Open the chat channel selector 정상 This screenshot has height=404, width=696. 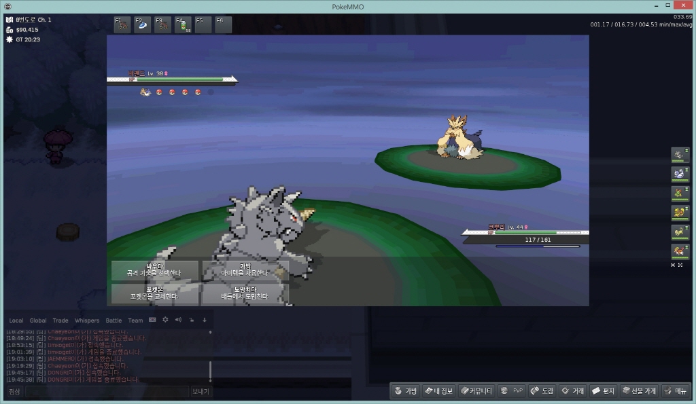pyautogui.click(x=14, y=392)
